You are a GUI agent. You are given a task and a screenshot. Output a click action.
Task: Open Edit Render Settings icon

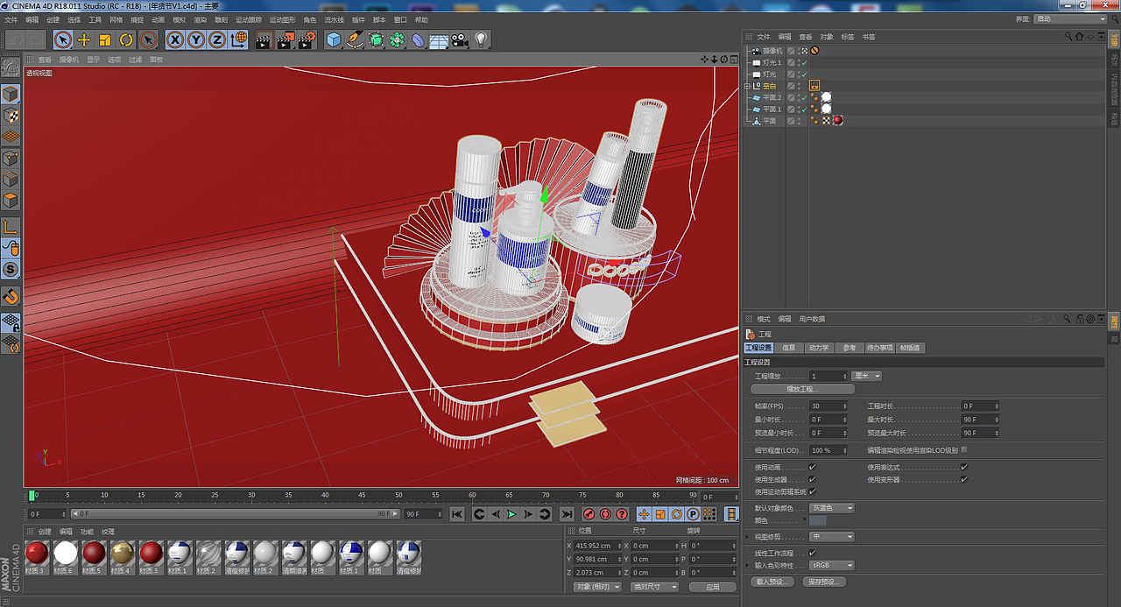(x=307, y=39)
